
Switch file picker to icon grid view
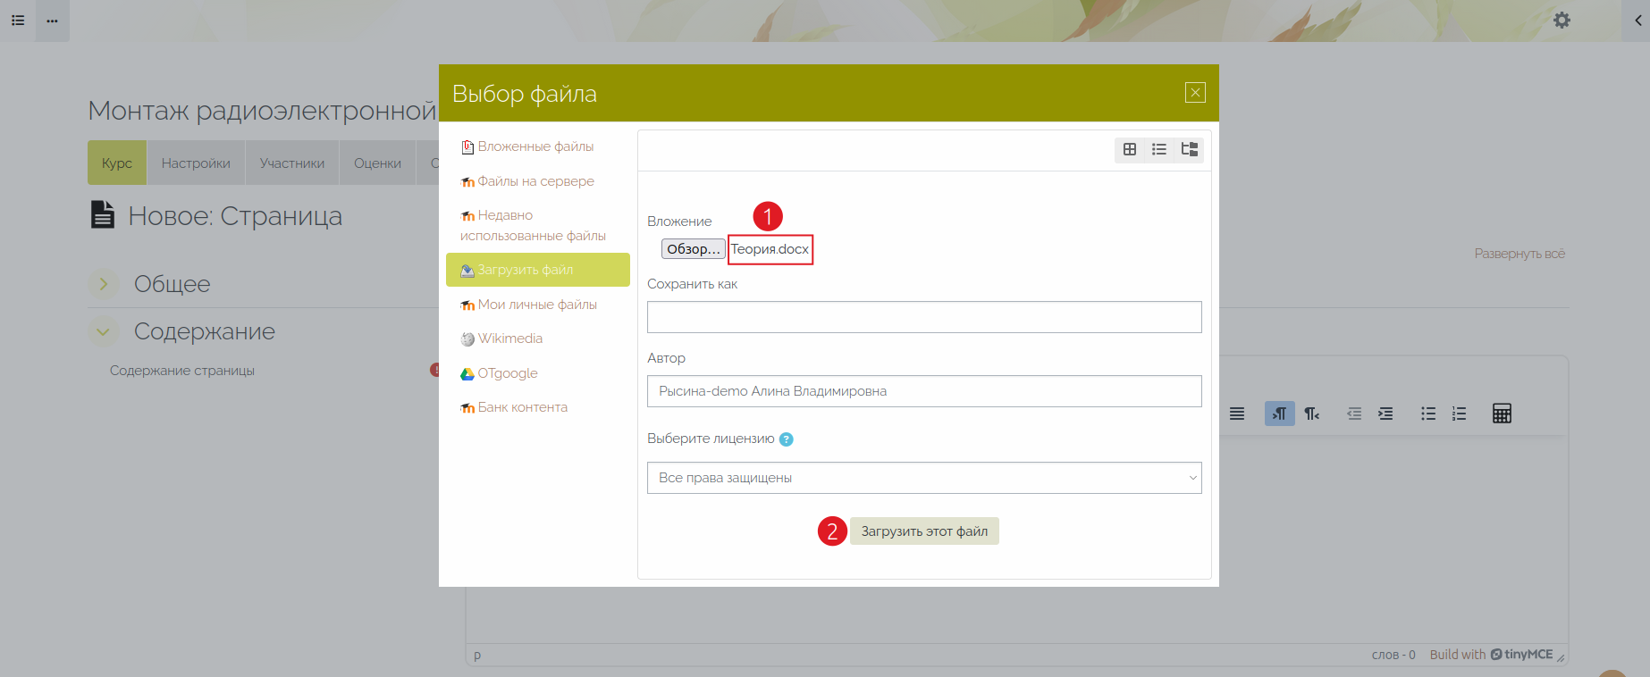(1130, 149)
